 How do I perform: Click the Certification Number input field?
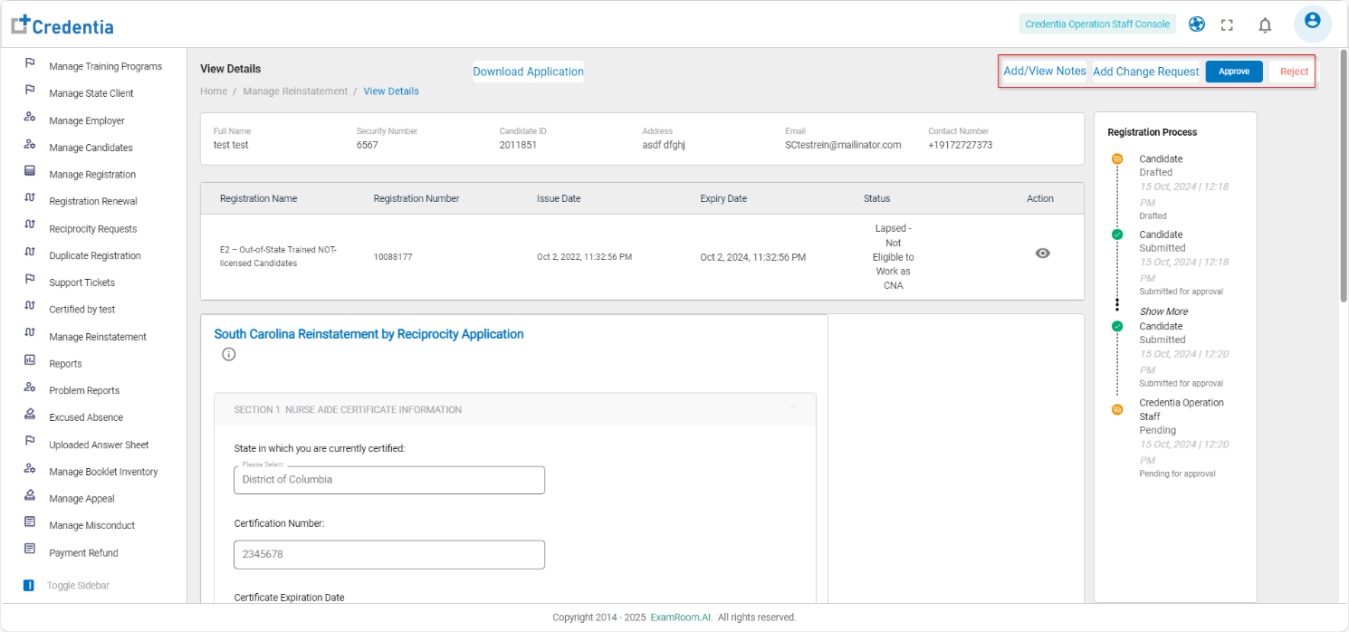click(388, 554)
